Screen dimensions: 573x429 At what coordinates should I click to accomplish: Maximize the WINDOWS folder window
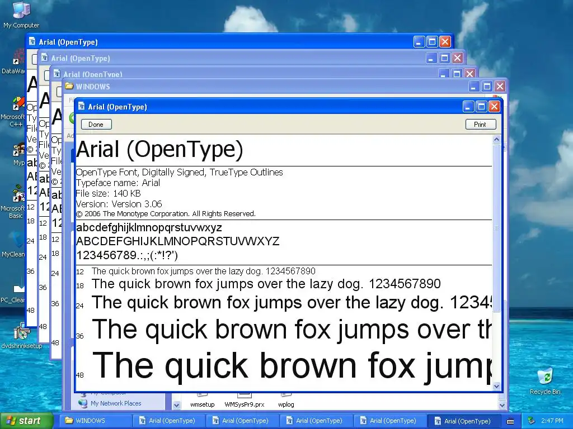pos(487,87)
